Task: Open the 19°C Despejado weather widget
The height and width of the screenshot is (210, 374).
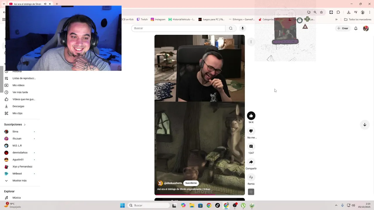Action: click(x=12, y=205)
